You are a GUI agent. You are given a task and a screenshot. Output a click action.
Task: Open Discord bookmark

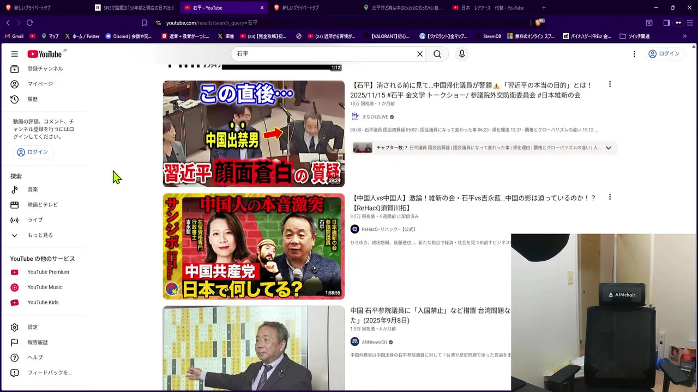click(x=129, y=36)
